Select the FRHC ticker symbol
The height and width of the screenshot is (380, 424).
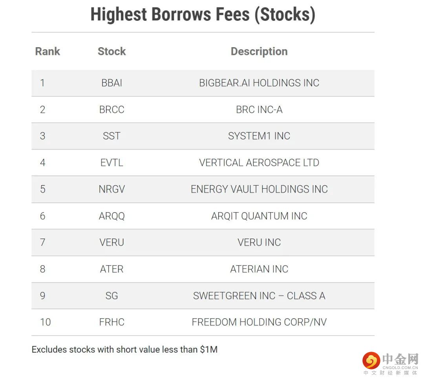111,322
